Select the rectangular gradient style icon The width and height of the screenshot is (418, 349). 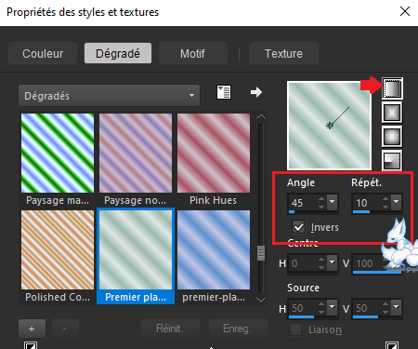click(392, 113)
